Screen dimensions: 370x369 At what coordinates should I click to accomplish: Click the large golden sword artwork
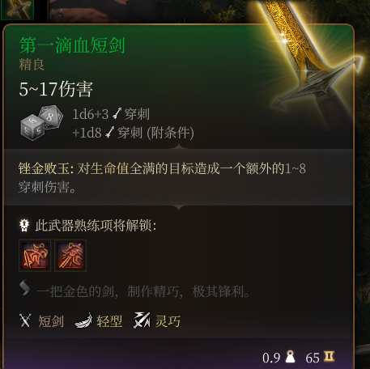click(x=310, y=59)
